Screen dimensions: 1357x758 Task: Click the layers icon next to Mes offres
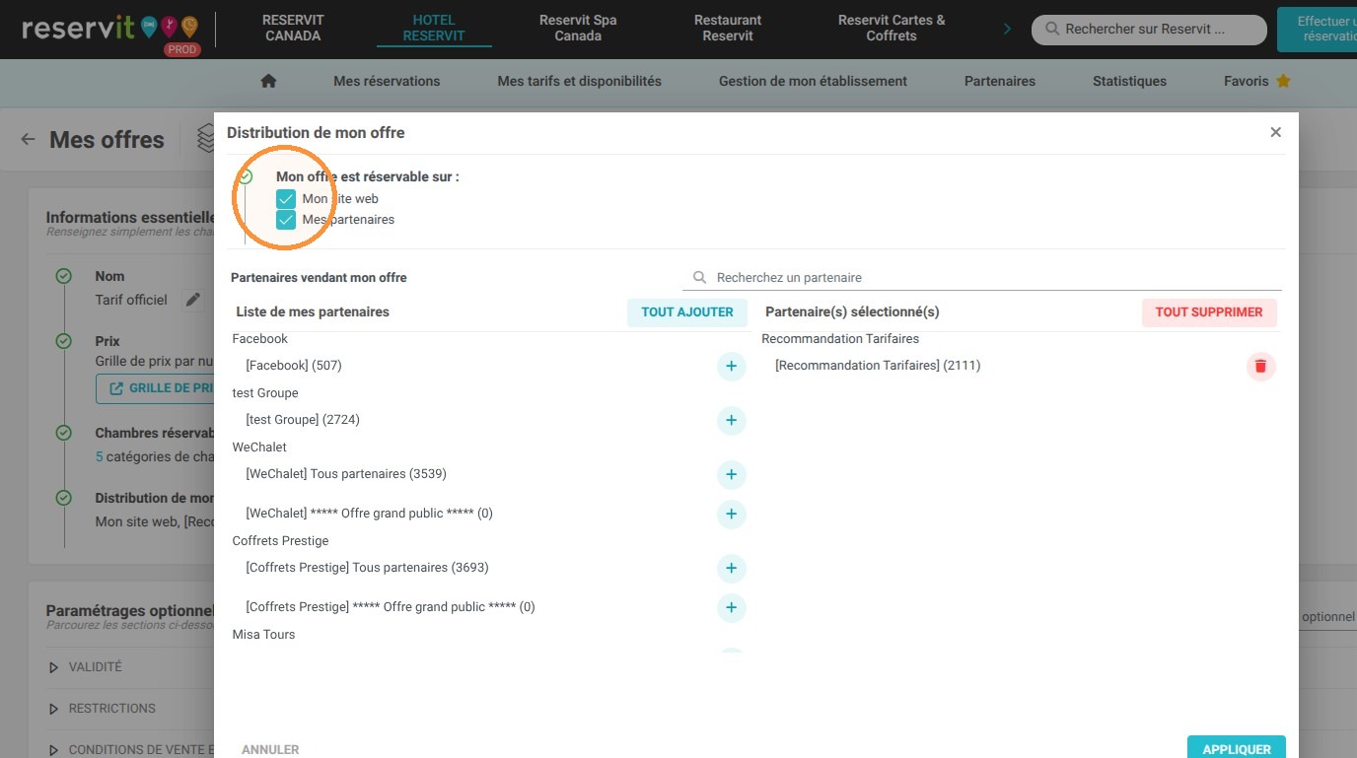(x=205, y=139)
